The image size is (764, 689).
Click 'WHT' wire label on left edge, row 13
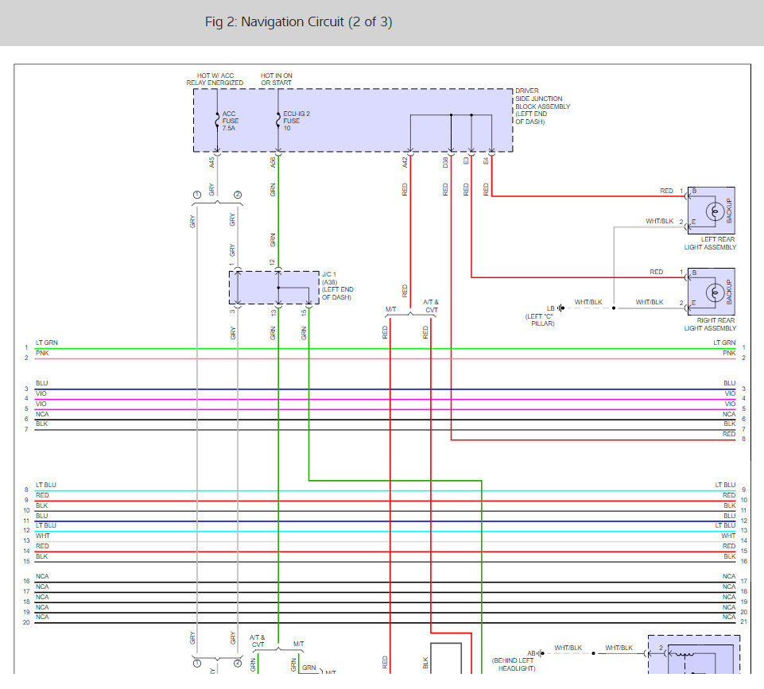(43, 536)
